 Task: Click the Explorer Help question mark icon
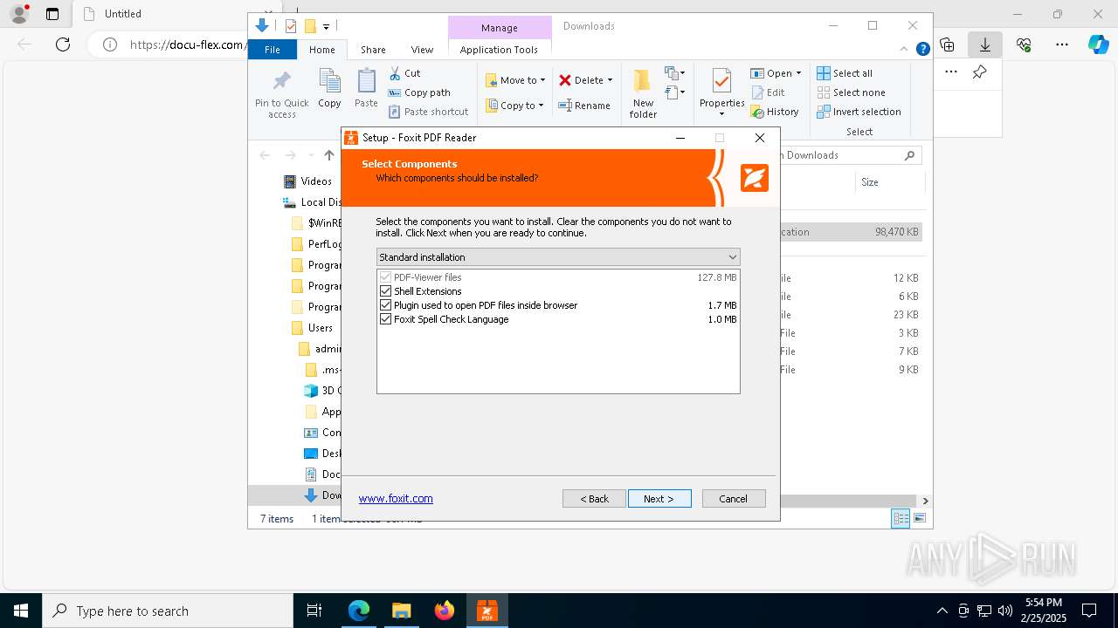pyautogui.click(x=922, y=50)
